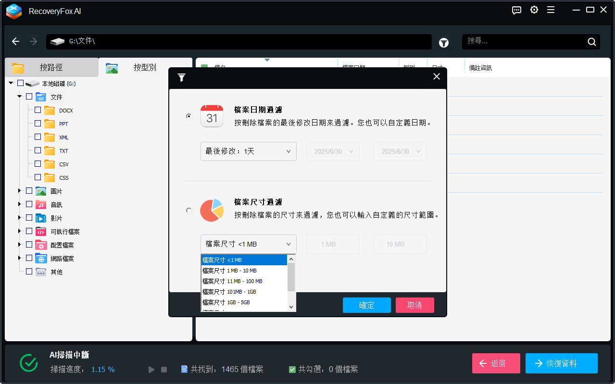Click the feedback message icon

516,10
